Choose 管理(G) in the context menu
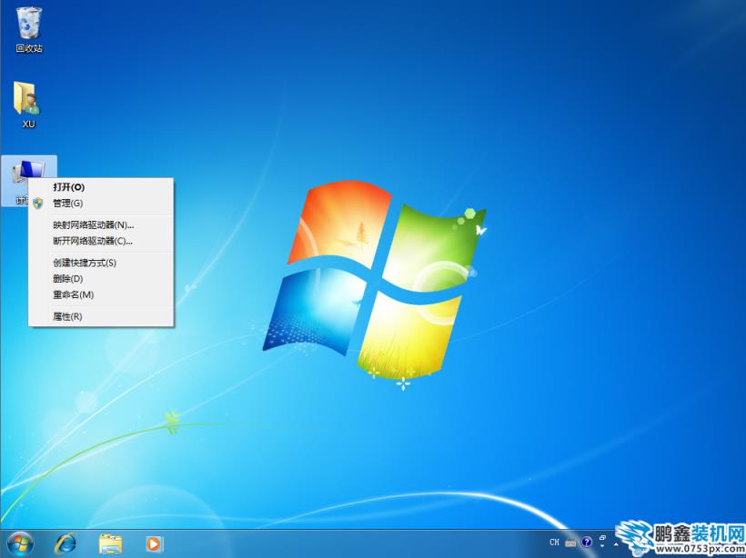 pyautogui.click(x=101, y=204)
